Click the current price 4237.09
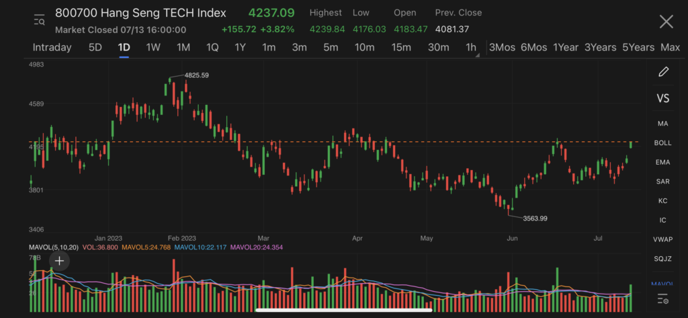 pos(271,13)
